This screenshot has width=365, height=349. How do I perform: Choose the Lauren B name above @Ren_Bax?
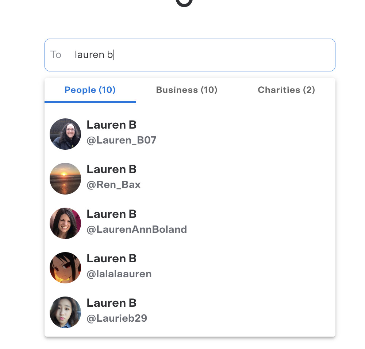[x=111, y=169]
